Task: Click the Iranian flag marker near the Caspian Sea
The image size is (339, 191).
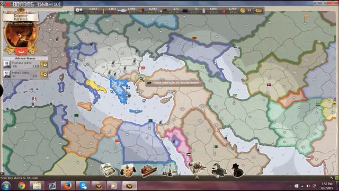Action: [x=235, y=95]
